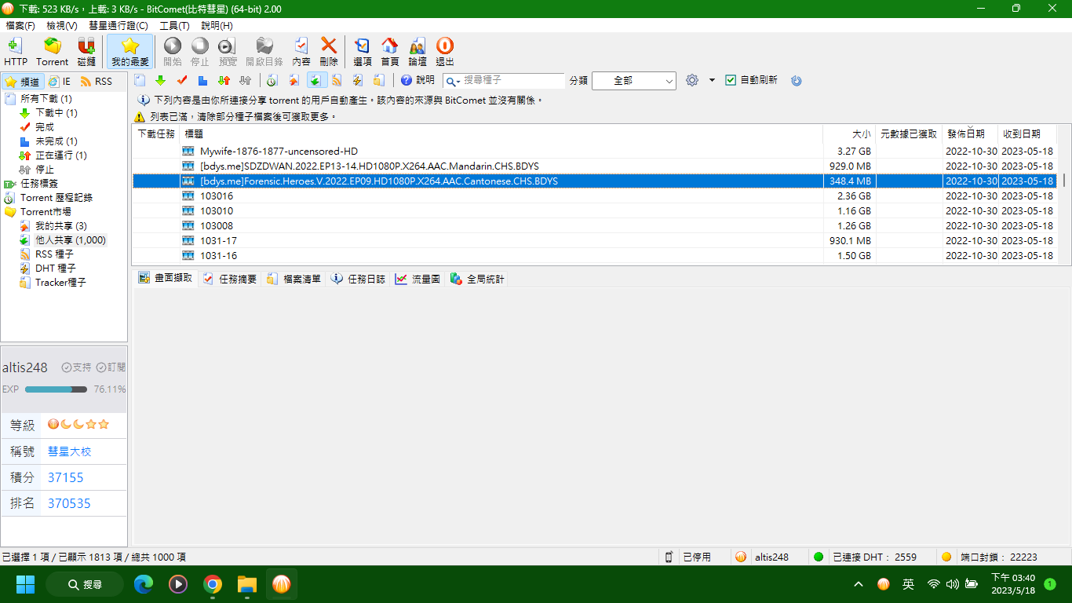Select 任務標簽 in the sidebar tree

39,184
